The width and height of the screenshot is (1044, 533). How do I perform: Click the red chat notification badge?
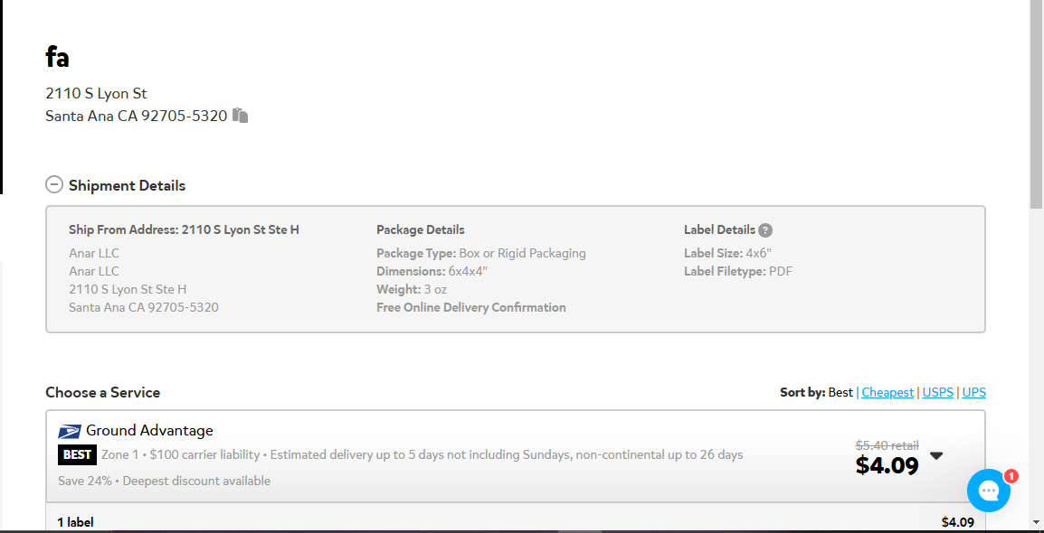pyautogui.click(x=1011, y=476)
